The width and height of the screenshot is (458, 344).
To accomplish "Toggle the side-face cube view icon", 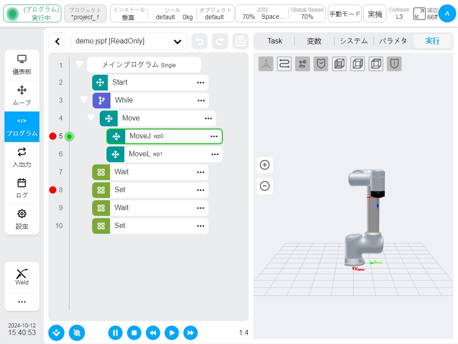I will (358, 64).
